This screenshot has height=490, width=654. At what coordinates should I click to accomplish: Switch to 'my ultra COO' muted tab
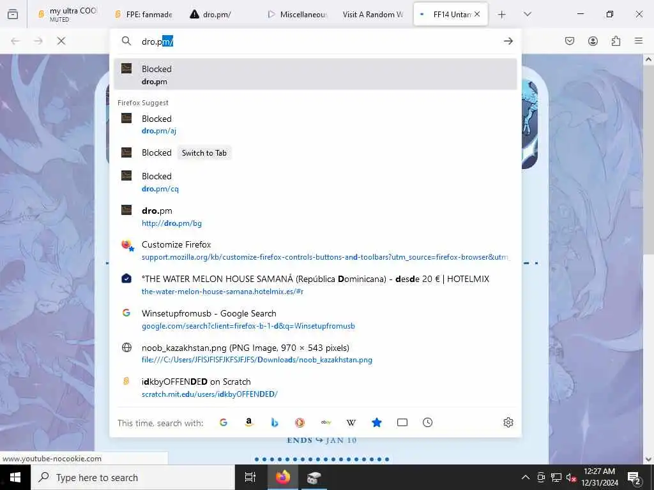coord(67,14)
